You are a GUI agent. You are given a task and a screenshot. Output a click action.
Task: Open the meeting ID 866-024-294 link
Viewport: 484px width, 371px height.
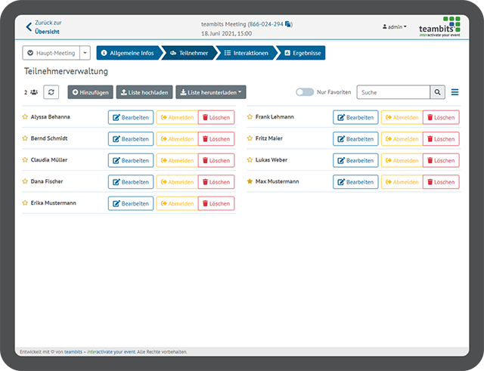pyautogui.click(x=266, y=24)
